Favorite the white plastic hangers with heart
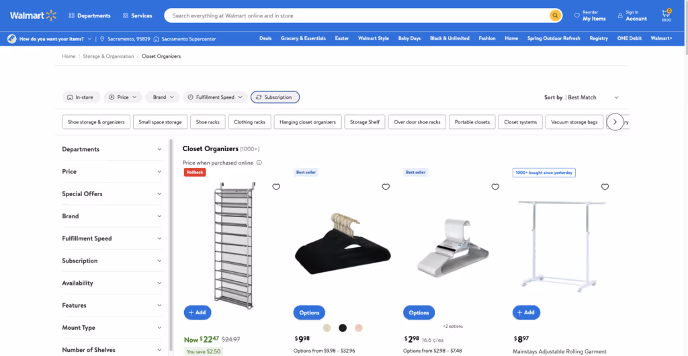Screen dimensions: 688x356 tap(495, 187)
